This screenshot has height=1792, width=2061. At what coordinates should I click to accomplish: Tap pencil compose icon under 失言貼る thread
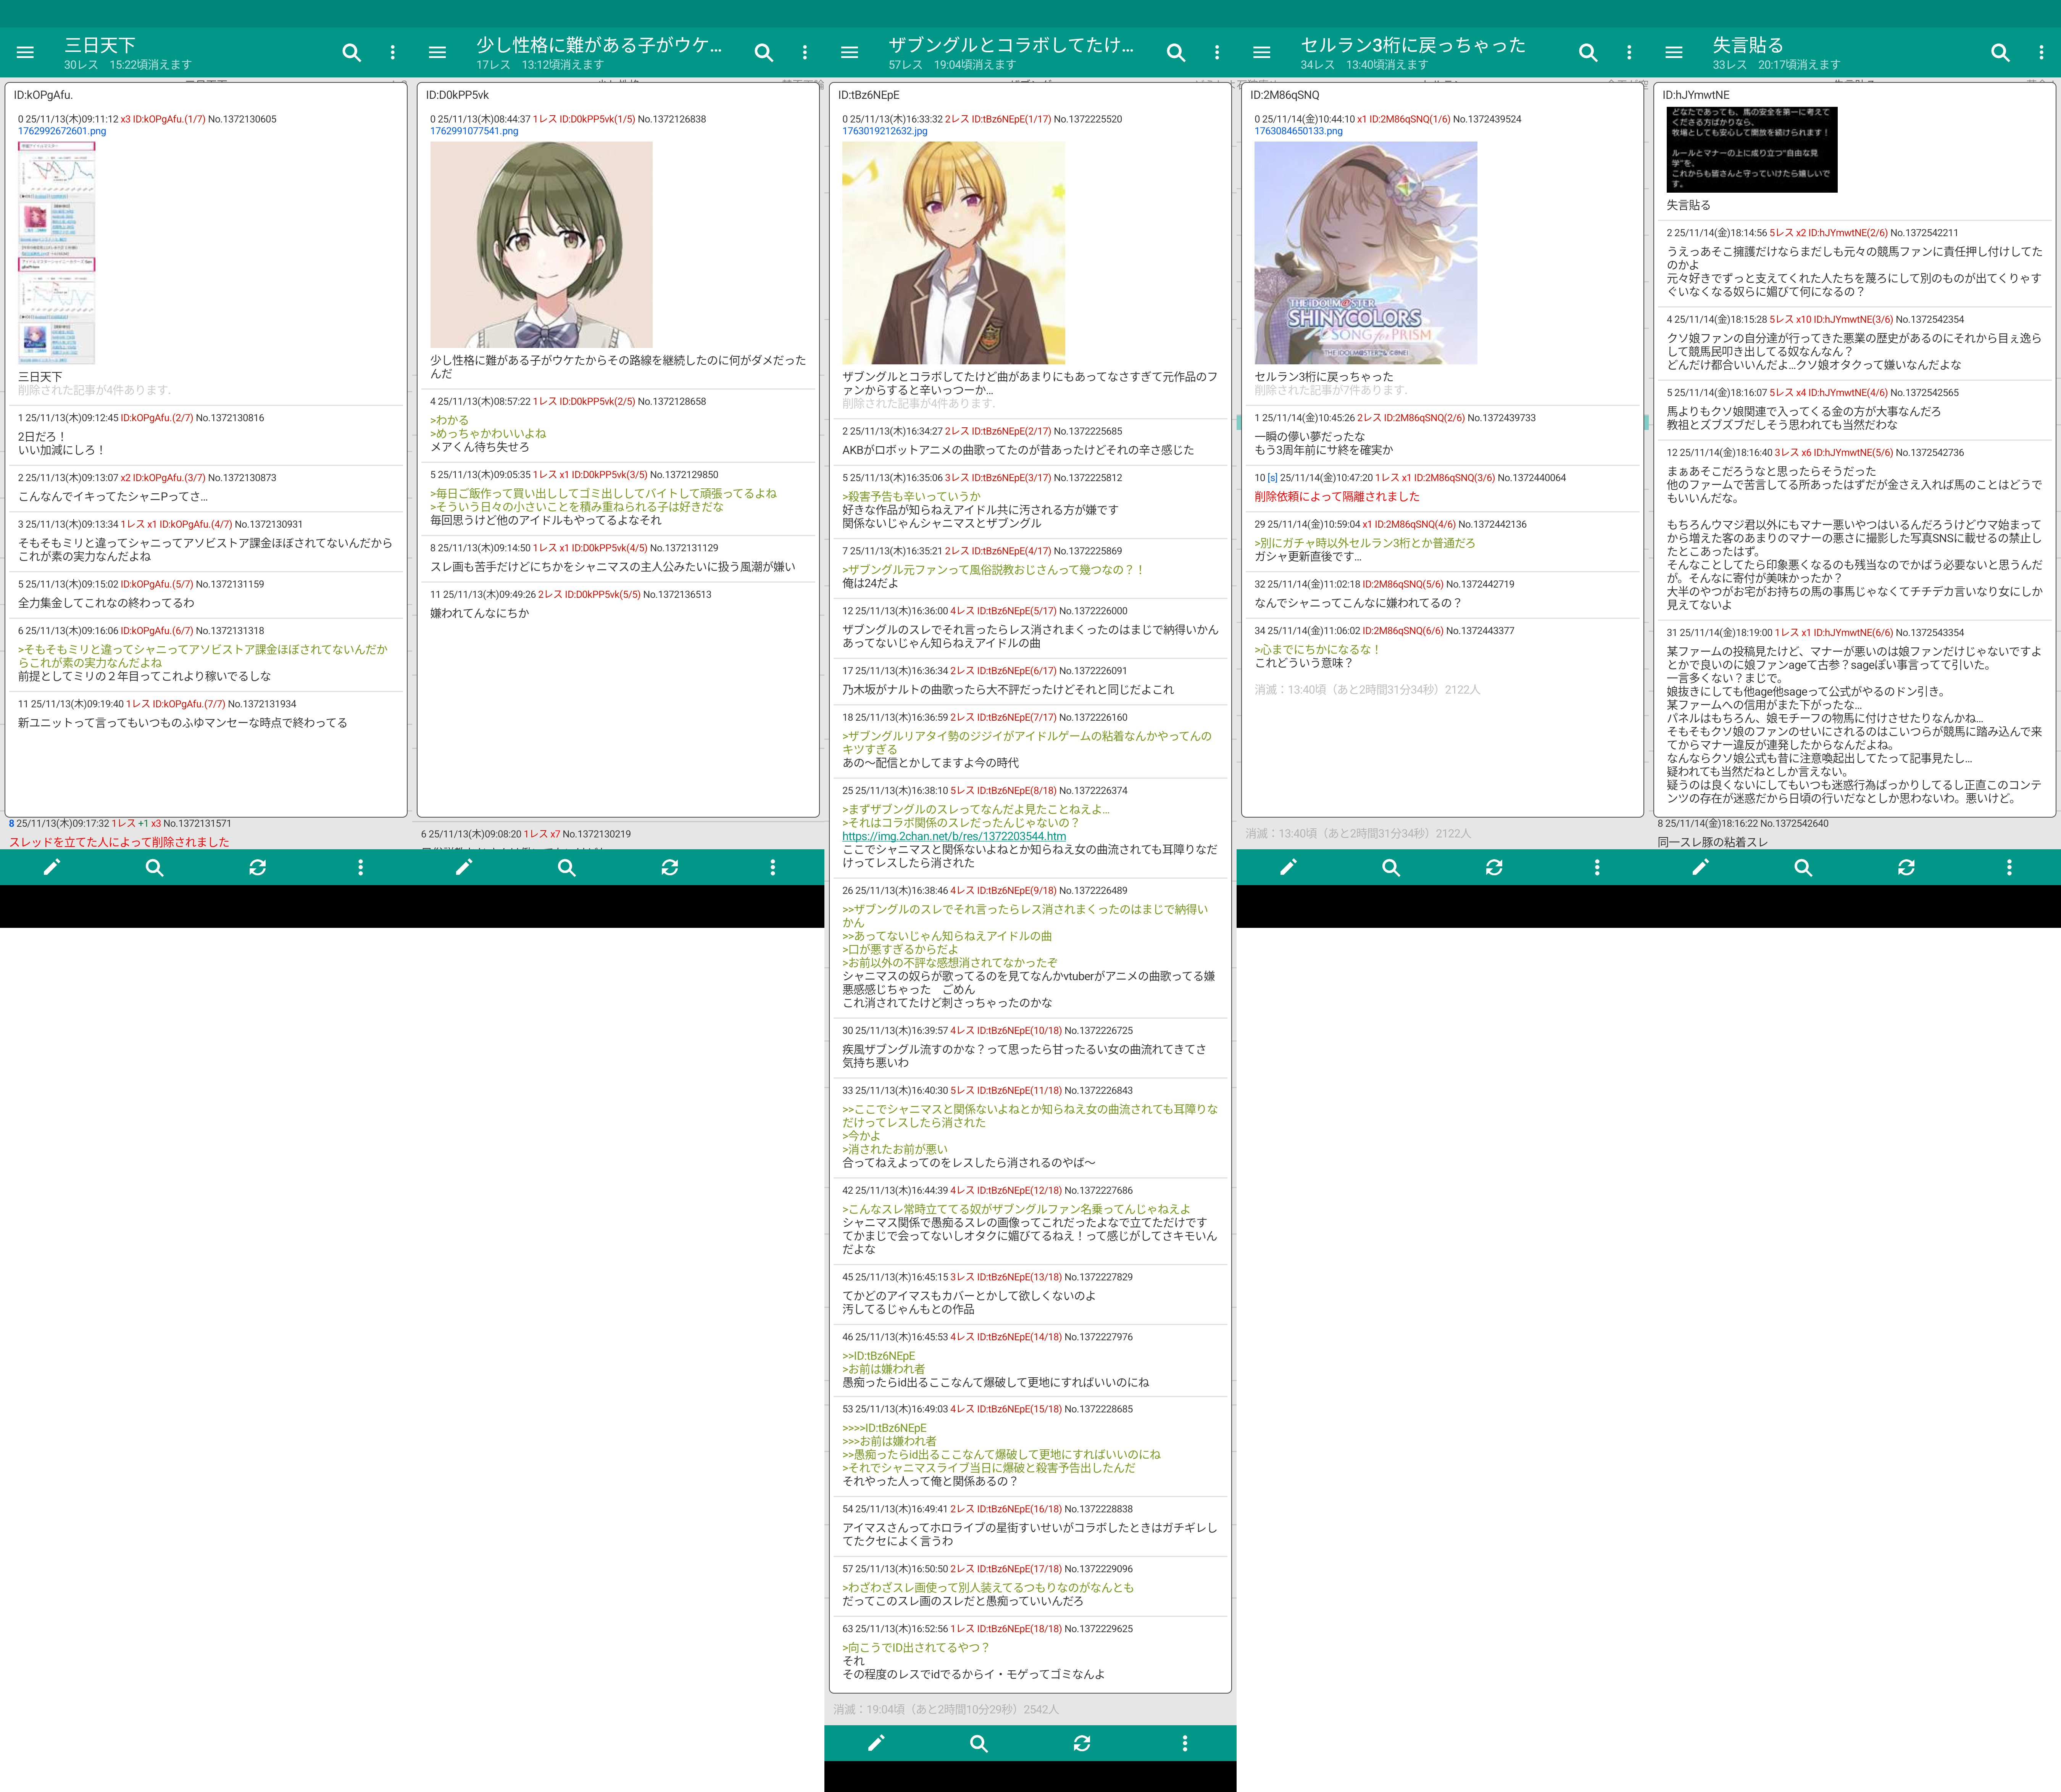pos(1700,867)
